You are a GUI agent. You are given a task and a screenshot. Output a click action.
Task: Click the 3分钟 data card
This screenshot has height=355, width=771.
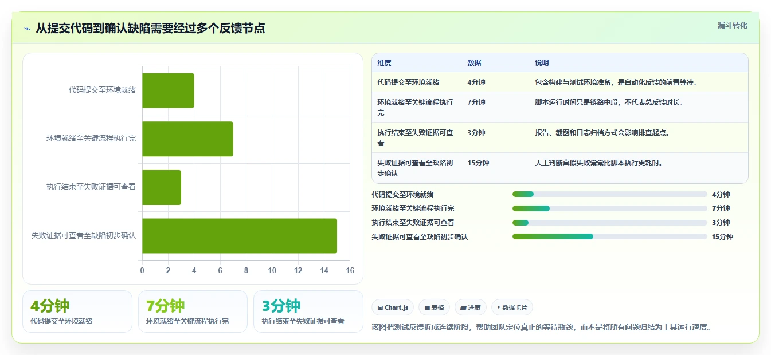(x=308, y=311)
